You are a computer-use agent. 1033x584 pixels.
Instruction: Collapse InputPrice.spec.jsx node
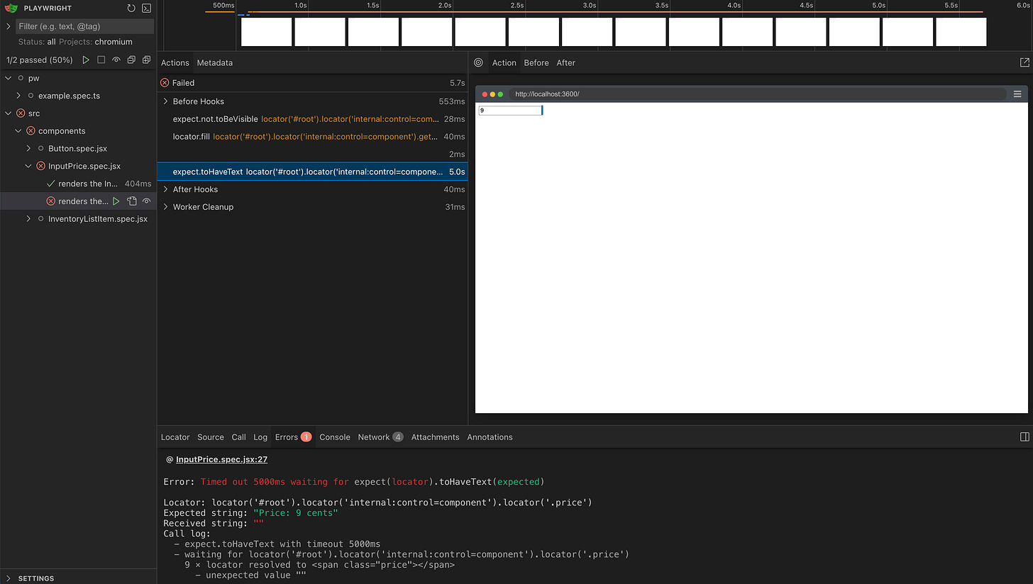28,166
